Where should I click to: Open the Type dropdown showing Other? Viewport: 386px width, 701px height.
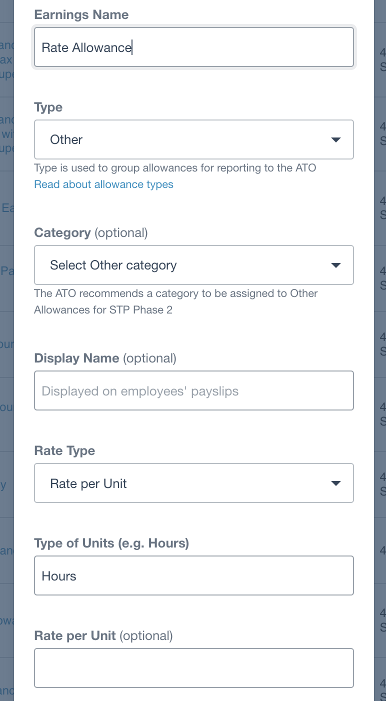193,139
